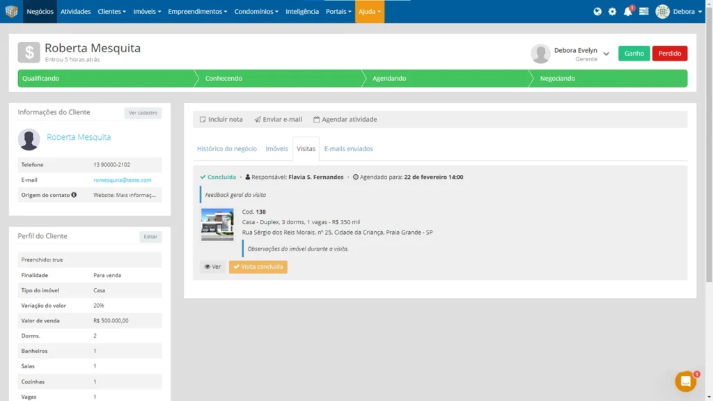Click the dollar sign deal icon
Image resolution: width=713 pixels, height=401 pixels.
click(x=29, y=52)
